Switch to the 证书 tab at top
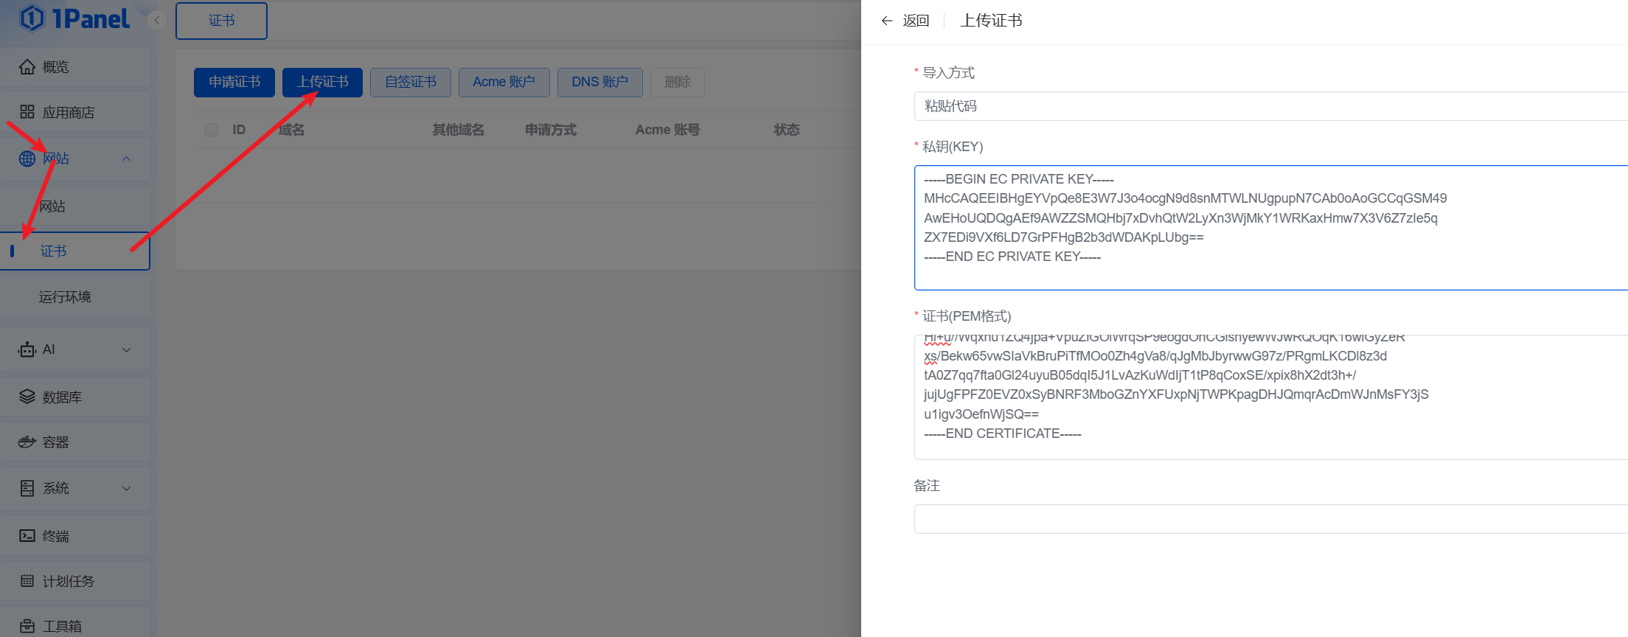This screenshot has height=637, width=1628. point(221,21)
